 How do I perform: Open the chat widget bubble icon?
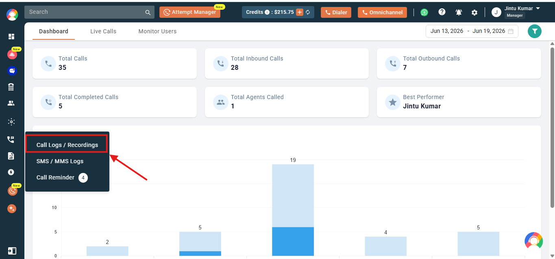[534, 241]
